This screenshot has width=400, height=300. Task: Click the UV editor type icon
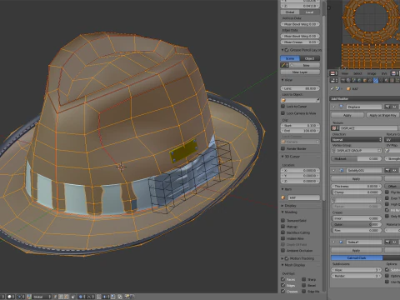(x=334, y=73)
